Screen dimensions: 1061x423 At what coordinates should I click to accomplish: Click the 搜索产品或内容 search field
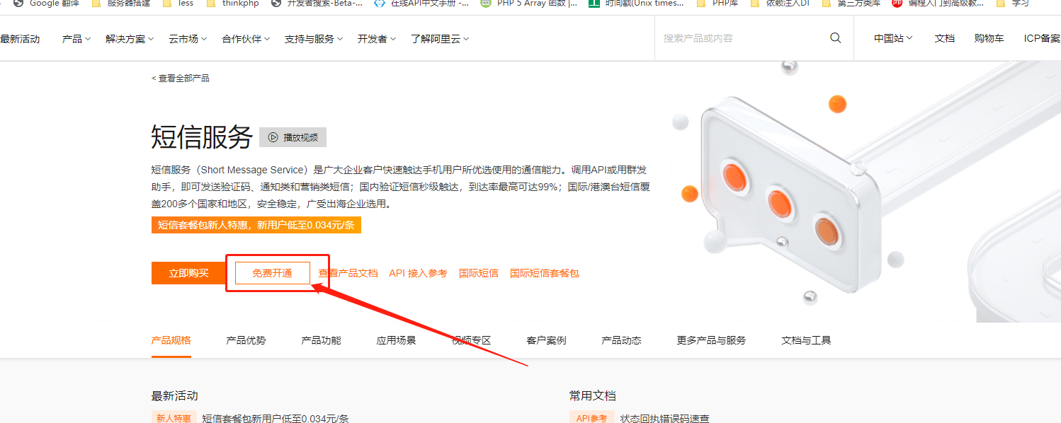(740, 38)
